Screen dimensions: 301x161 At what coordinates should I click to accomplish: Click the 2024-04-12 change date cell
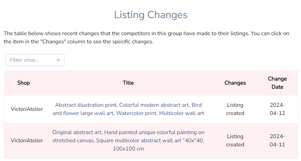pos(277,109)
